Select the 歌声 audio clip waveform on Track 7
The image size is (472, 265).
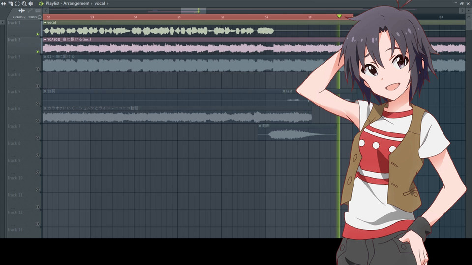point(297,134)
